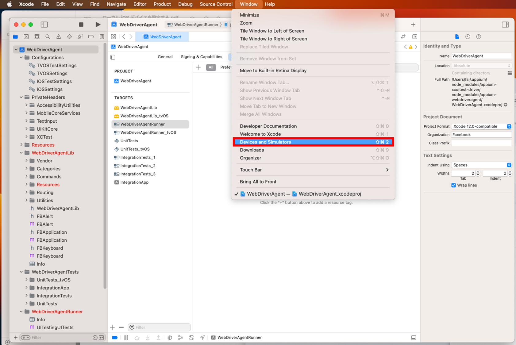Expand the Routing folder
The height and width of the screenshot is (345, 516).
26,193
